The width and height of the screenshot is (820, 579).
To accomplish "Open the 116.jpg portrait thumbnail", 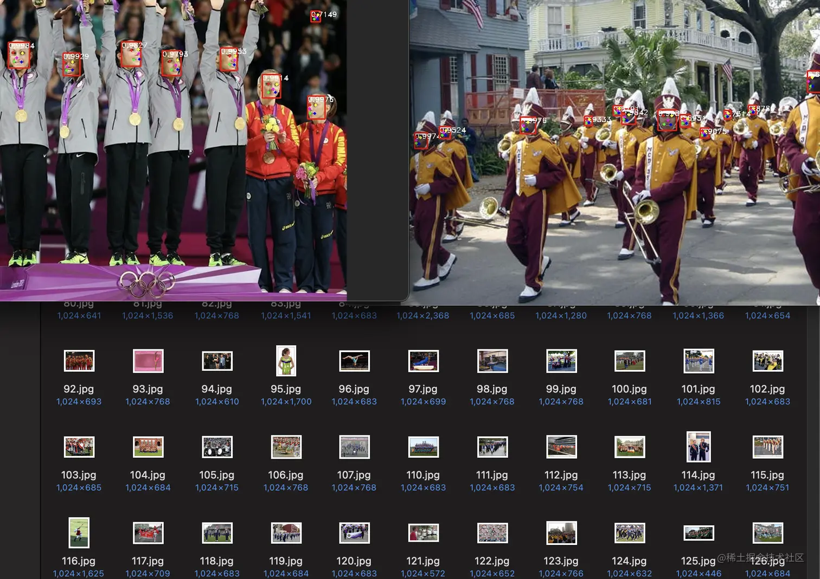I will click(x=79, y=533).
